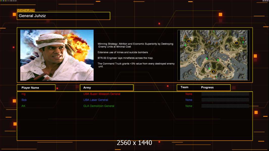Click Team value None for Sob
The width and height of the screenshot is (269, 151).
click(x=189, y=100)
